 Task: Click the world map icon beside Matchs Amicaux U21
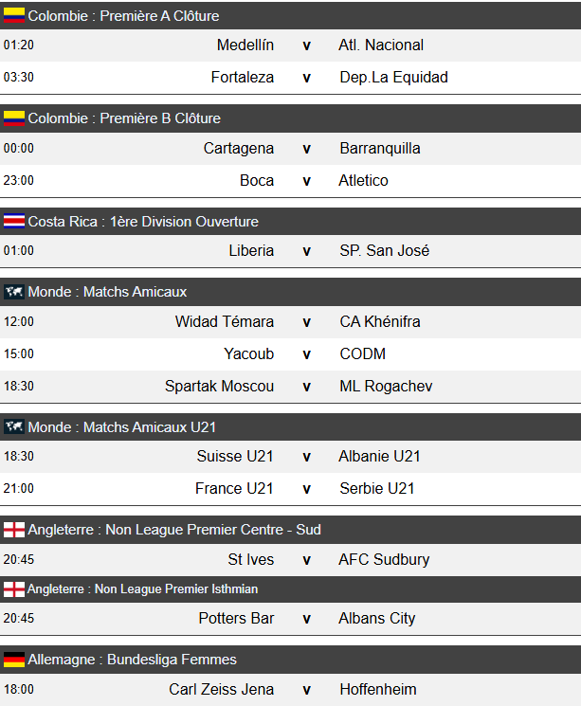14,427
